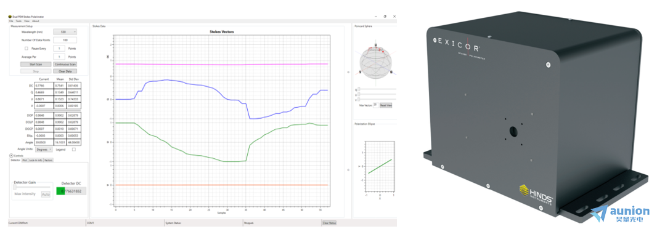This screenshot has width=657, height=229.
Task: Open the View menu
Action: [x=27, y=20]
